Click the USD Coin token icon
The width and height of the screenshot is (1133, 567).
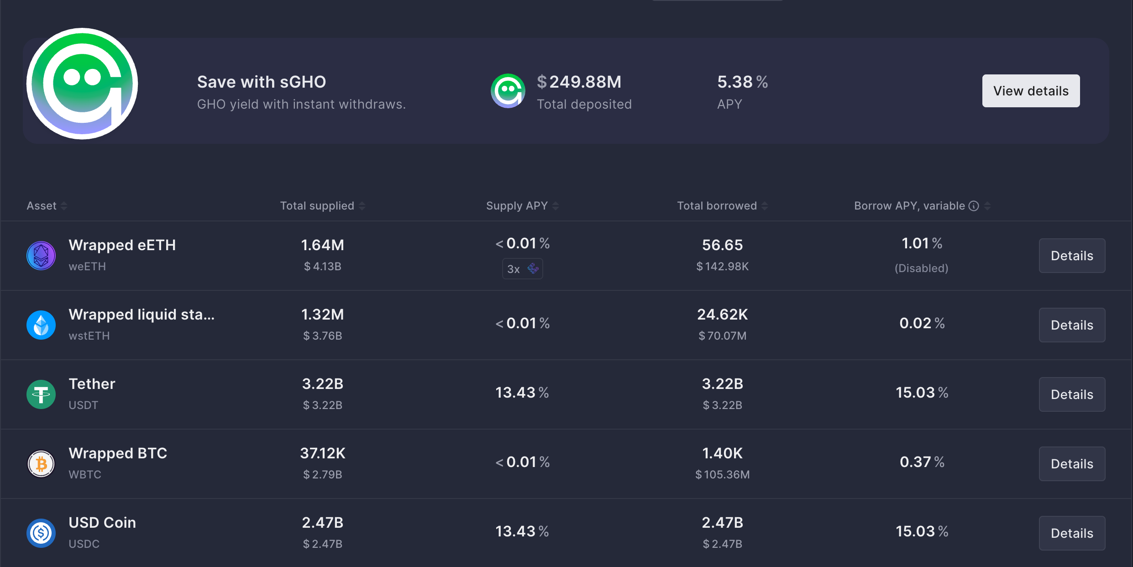41,533
